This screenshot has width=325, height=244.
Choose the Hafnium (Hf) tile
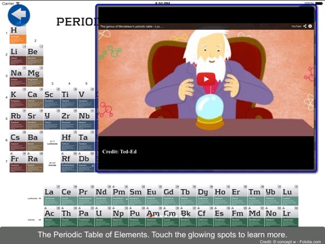[69, 141]
